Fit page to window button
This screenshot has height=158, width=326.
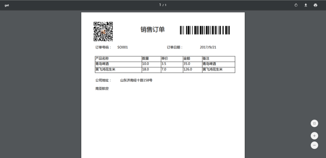click(x=314, y=123)
